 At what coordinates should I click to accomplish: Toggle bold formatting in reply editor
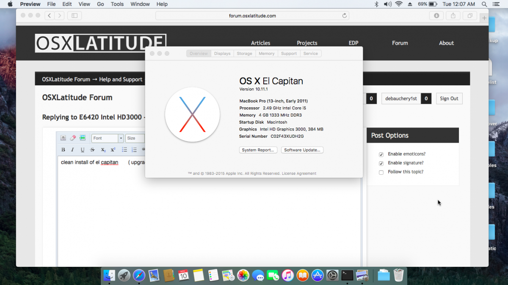pyautogui.click(x=63, y=149)
